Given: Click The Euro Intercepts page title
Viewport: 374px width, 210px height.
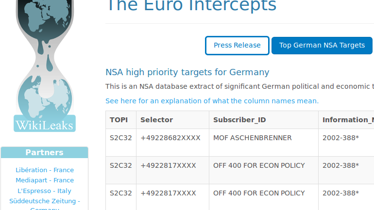Looking at the screenshot, I should pos(192,6).
